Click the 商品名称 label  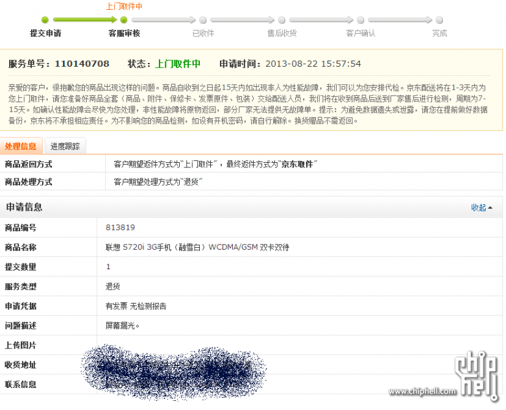20,247
